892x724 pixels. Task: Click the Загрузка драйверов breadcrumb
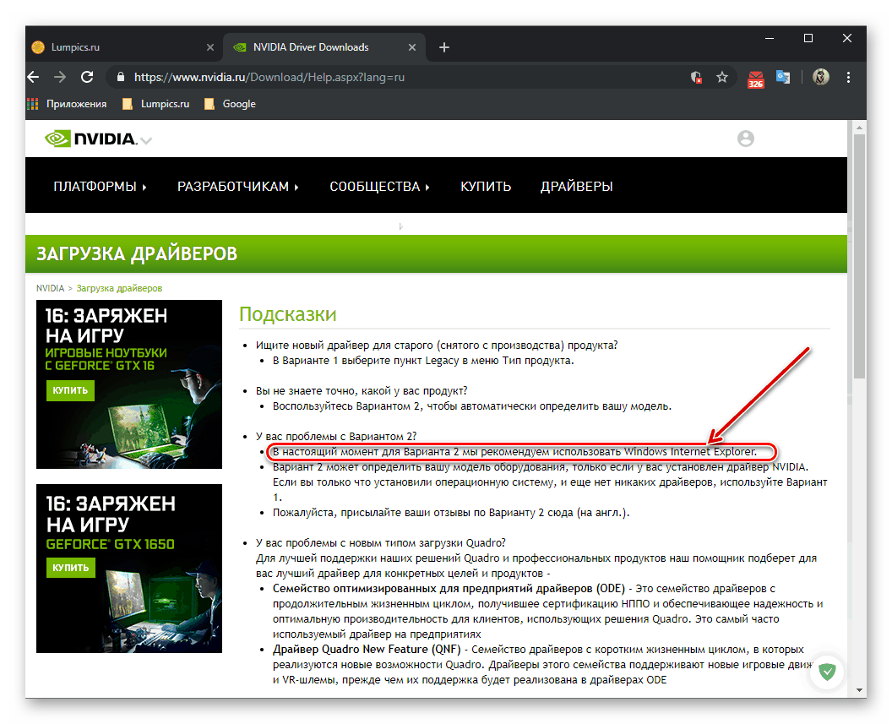119,288
